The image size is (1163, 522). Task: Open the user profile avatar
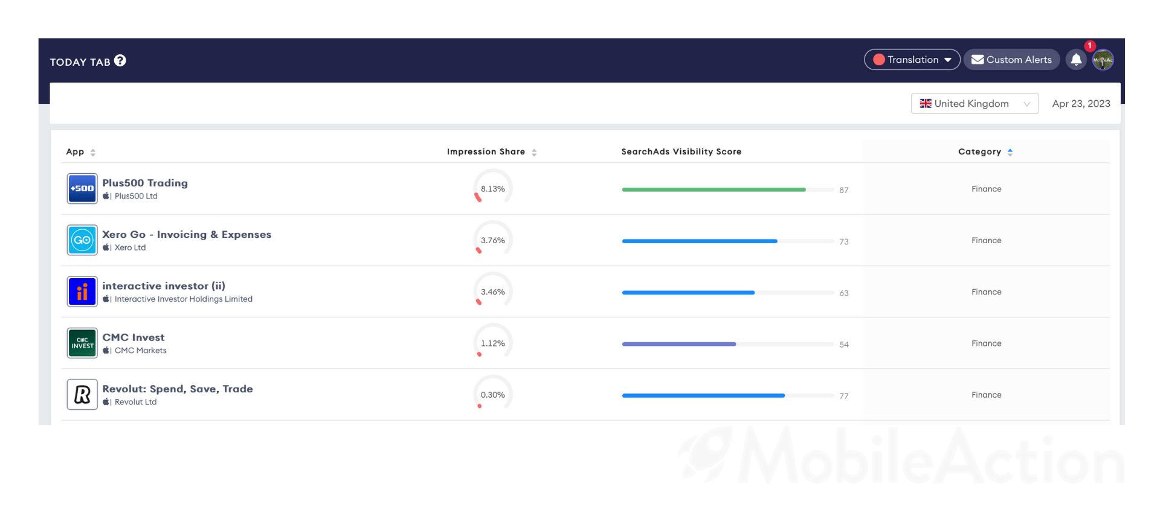(1103, 60)
